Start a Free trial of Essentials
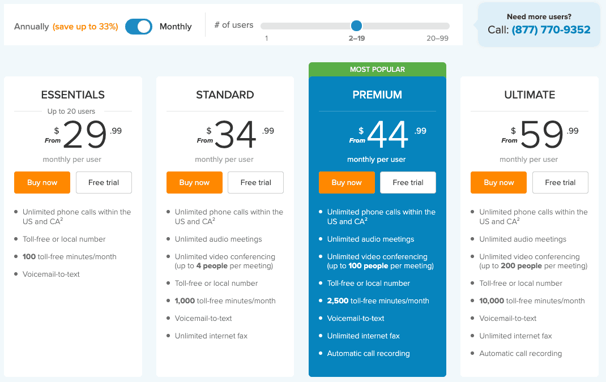This screenshot has width=606, height=382. (104, 182)
